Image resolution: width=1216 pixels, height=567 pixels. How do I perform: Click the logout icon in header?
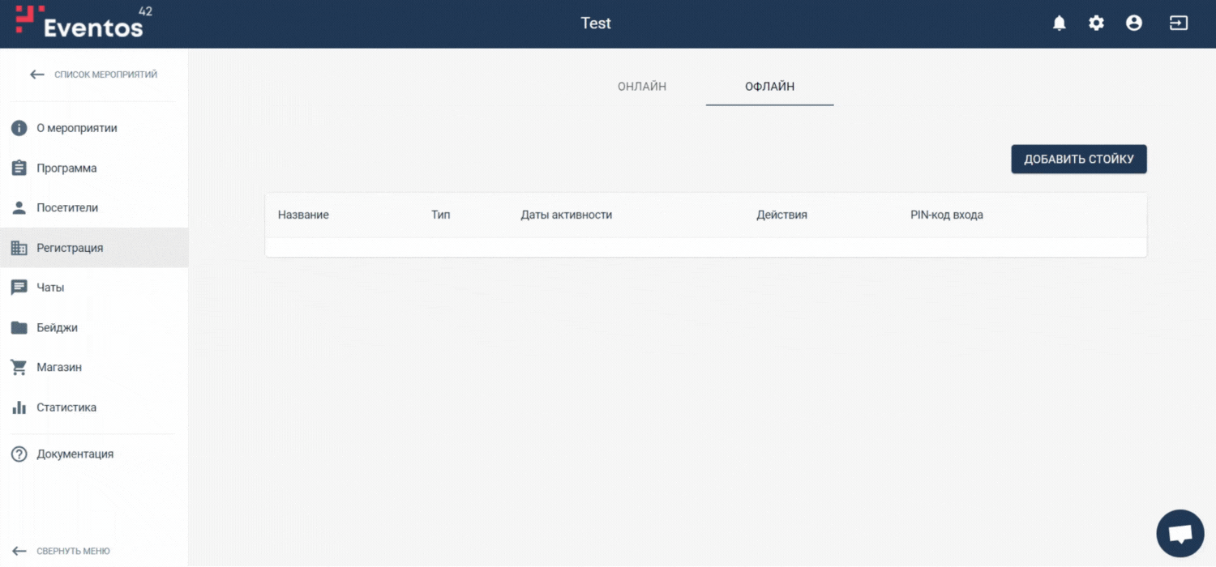tap(1178, 23)
